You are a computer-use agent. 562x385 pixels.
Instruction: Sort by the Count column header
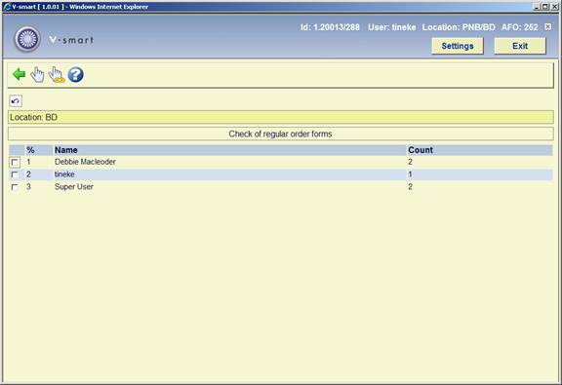pos(421,150)
